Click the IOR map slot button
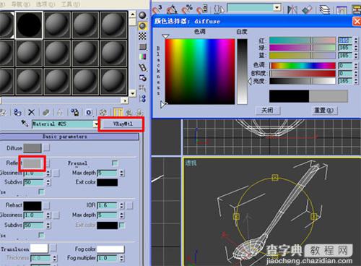This screenshot has height=266, width=361. (129, 205)
